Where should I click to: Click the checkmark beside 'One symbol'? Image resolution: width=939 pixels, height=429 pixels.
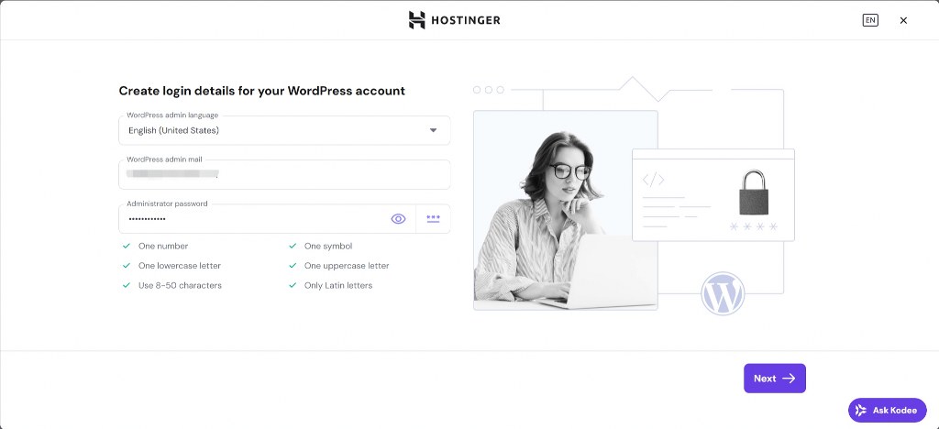click(x=293, y=246)
